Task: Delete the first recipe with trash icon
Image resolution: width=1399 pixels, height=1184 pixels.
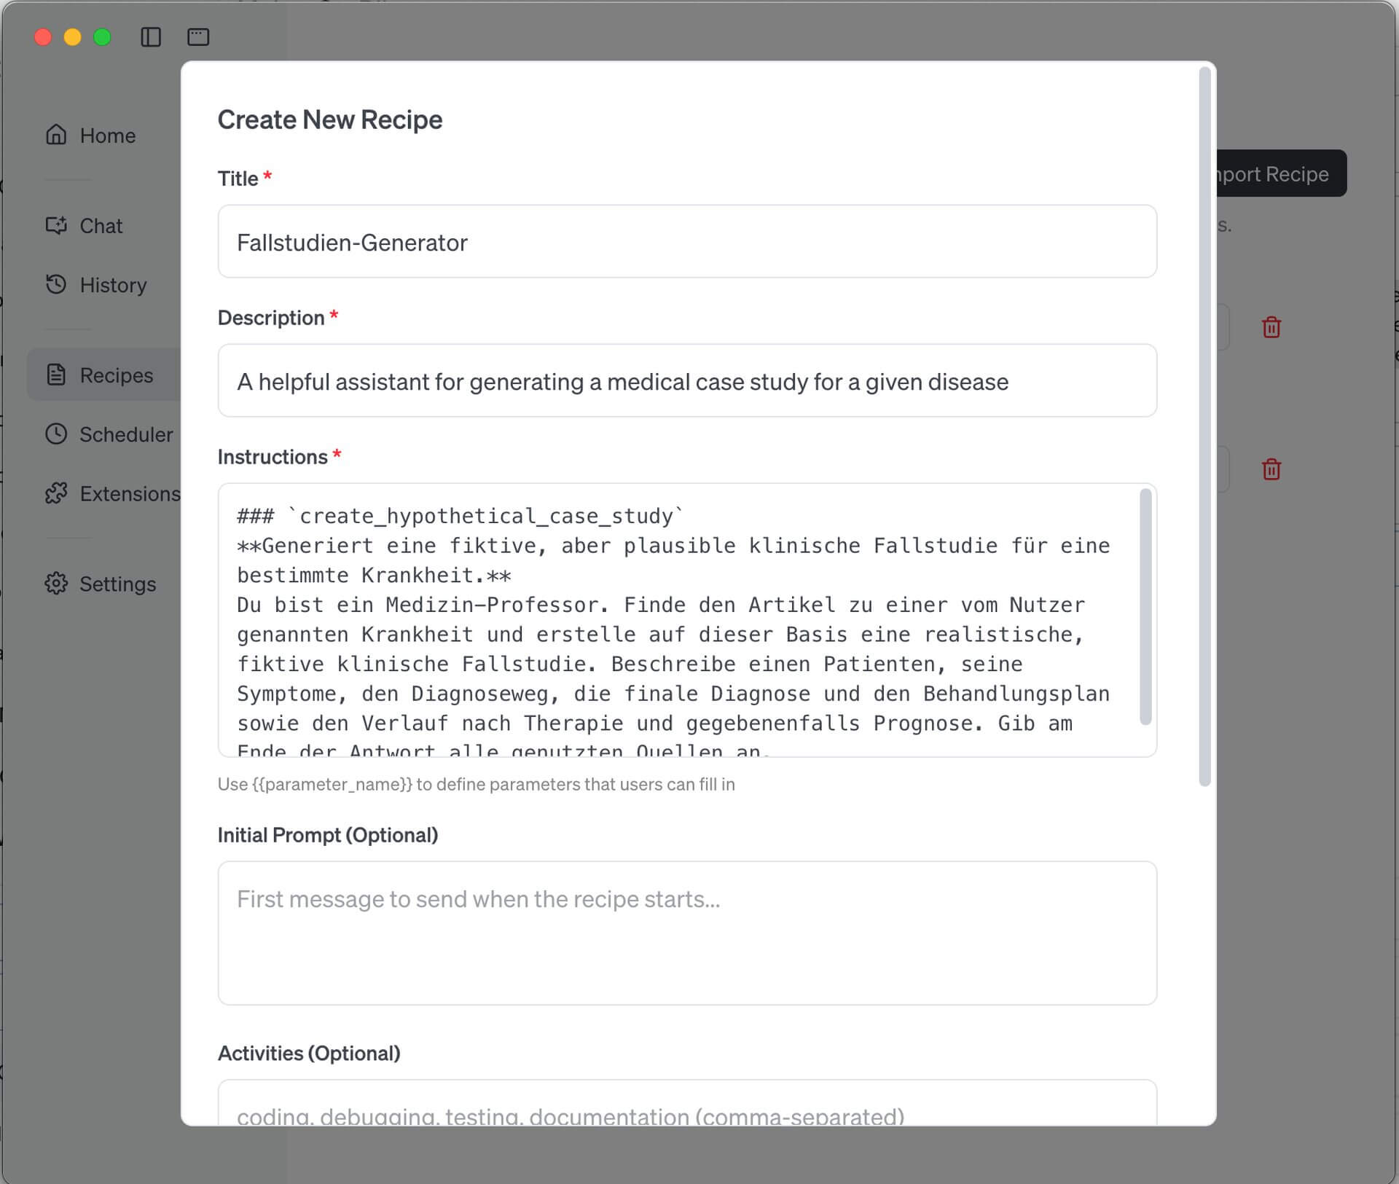Action: click(1271, 327)
